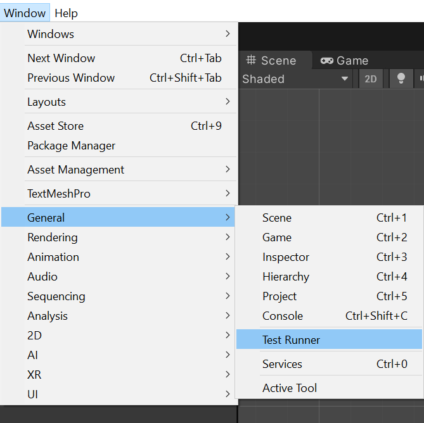Choose Services from the General submenu
This screenshot has width=424, height=423.
pyautogui.click(x=282, y=364)
